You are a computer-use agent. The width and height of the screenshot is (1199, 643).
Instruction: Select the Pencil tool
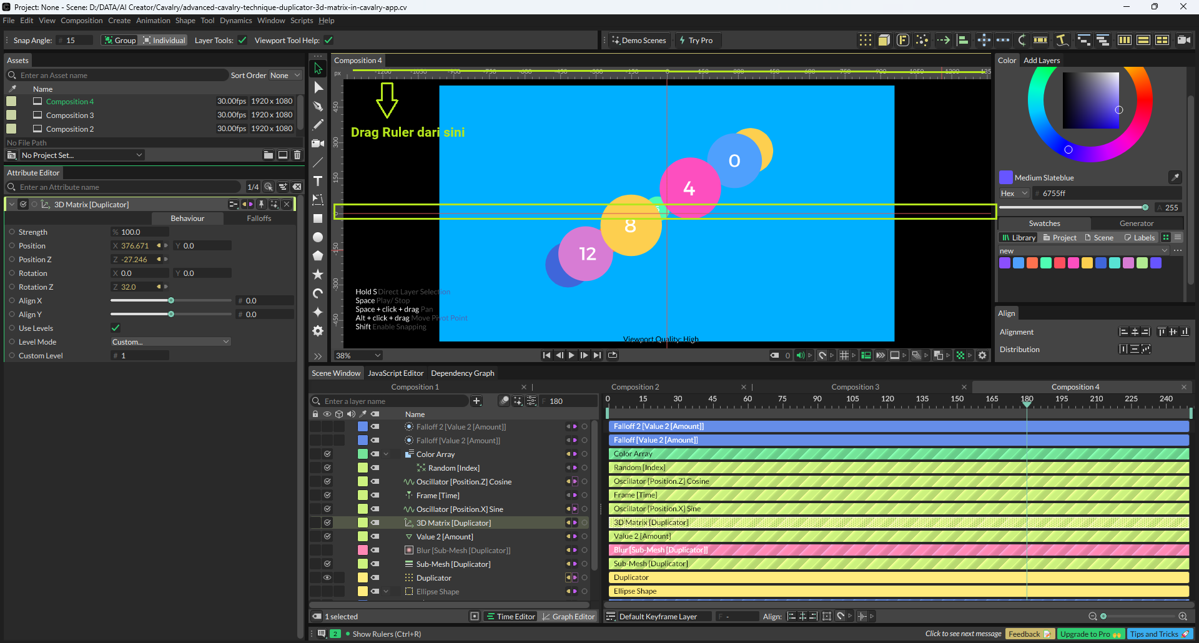[x=318, y=125]
